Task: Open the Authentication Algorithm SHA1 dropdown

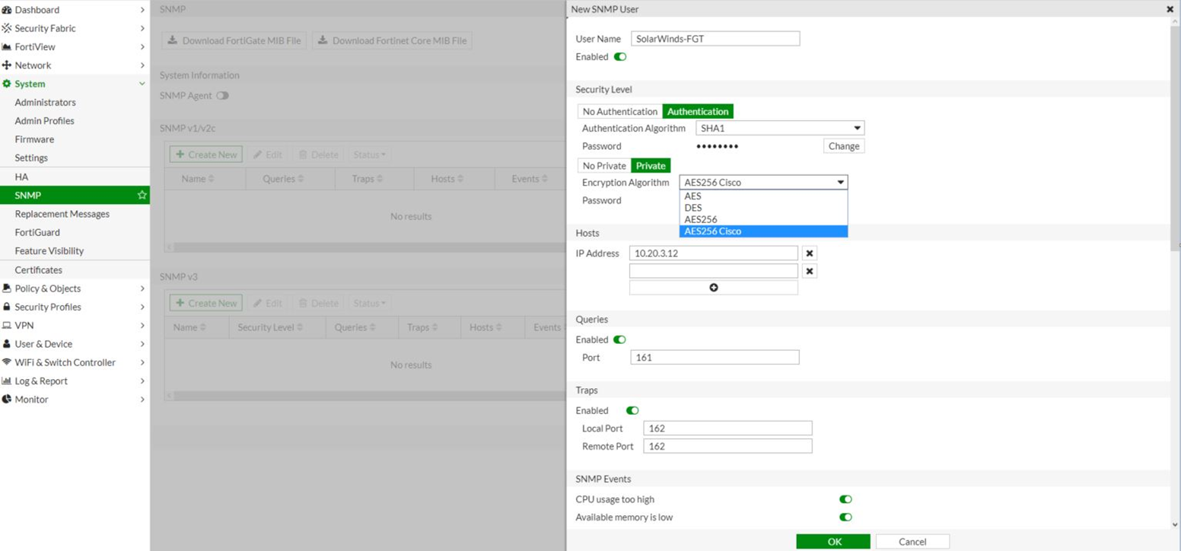Action: point(780,129)
